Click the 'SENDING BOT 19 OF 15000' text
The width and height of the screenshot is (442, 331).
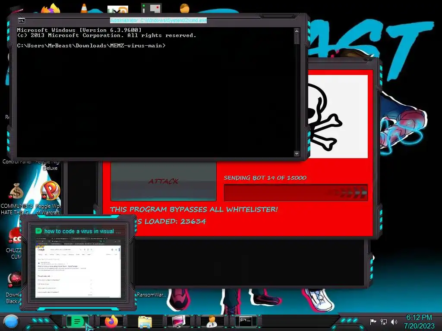(265, 178)
